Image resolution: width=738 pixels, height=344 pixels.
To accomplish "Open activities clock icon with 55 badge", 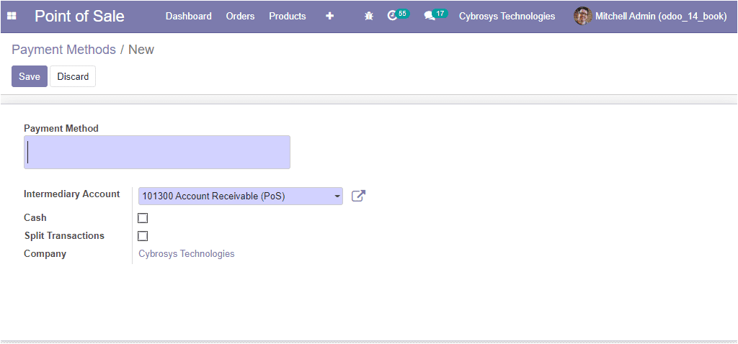I will [398, 15].
